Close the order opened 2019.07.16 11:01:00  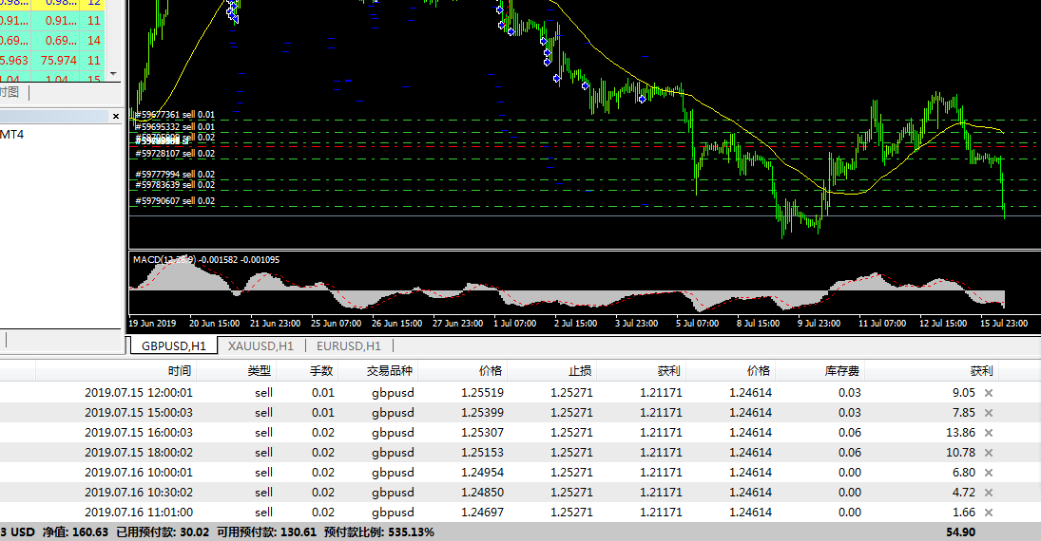tap(989, 513)
